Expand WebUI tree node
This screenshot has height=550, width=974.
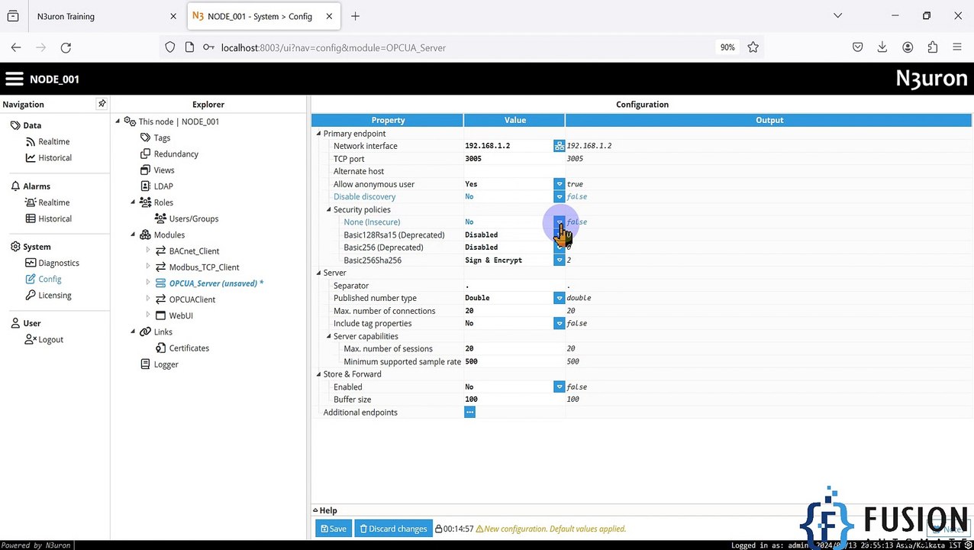coord(148,315)
